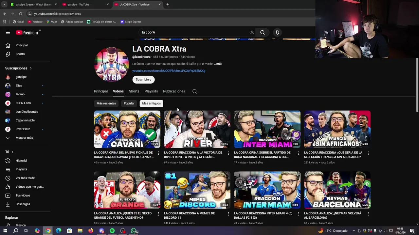Open WhatsApp from the taskbar

click(x=134, y=231)
